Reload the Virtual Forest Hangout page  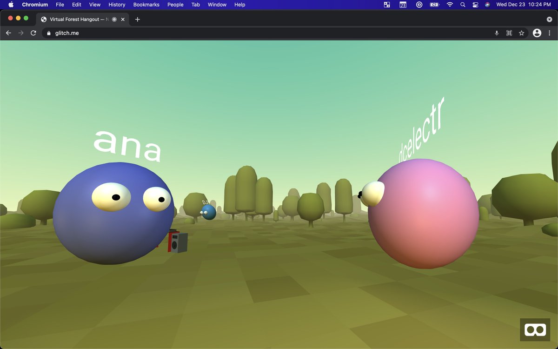33,33
